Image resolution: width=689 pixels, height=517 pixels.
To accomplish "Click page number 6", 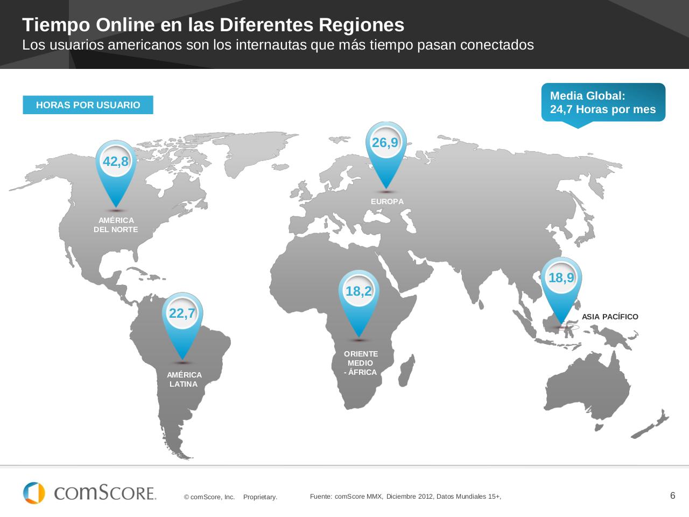I will pos(672,496).
